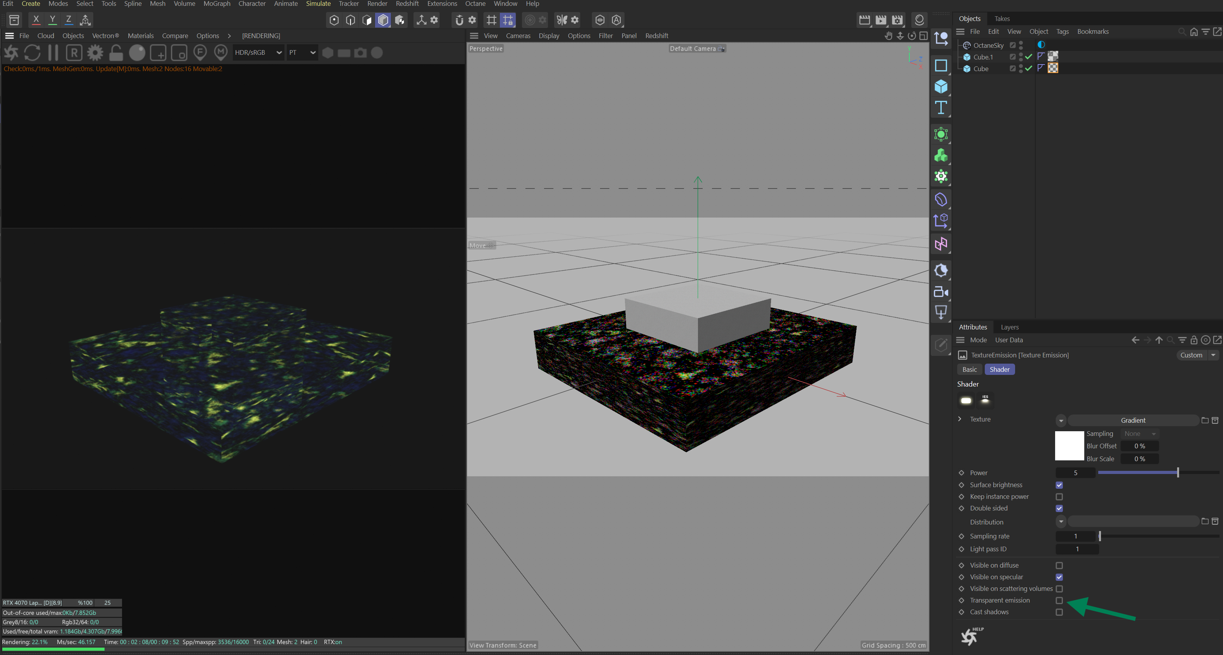
Task: Adjust the Power slider
Action: tap(1178, 473)
